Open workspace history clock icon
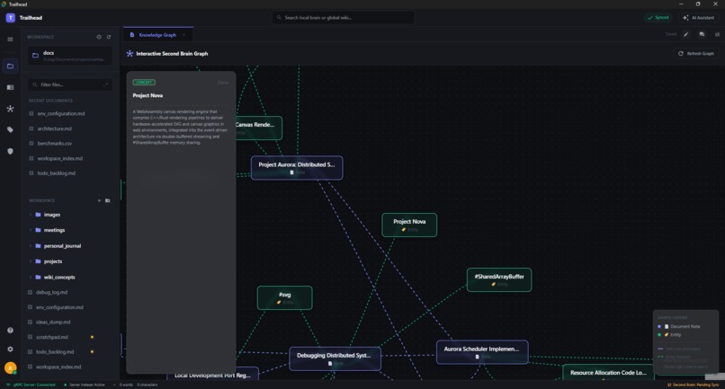 tap(99, 37)
